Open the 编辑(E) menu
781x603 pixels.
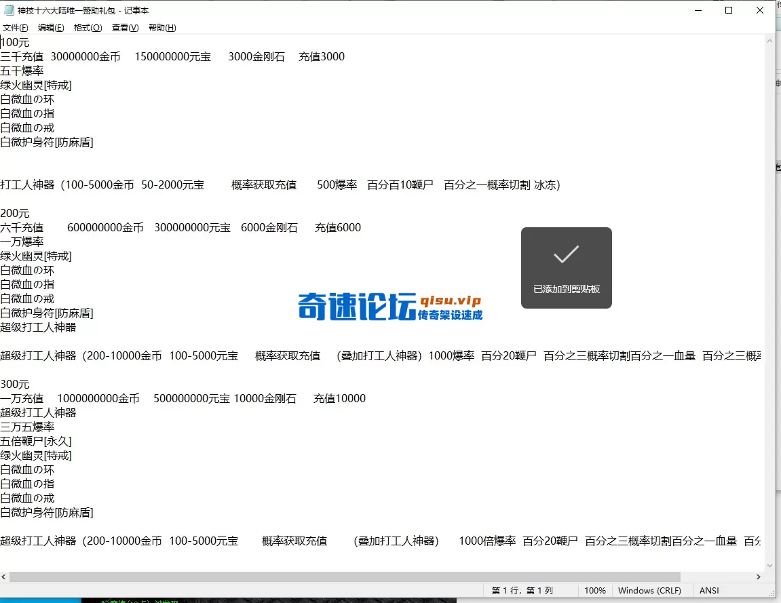point(51,28)
